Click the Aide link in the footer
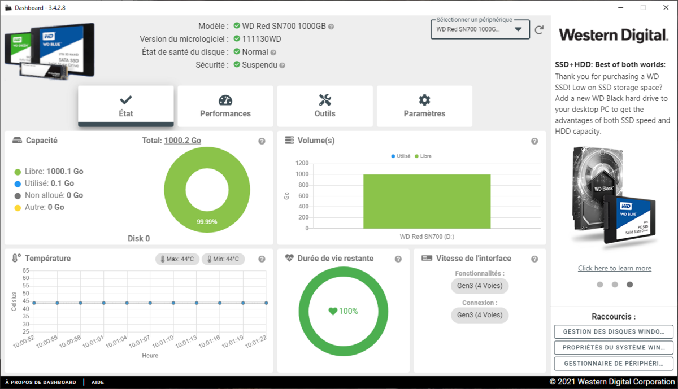The image size is (678, 389). [99, 382]
